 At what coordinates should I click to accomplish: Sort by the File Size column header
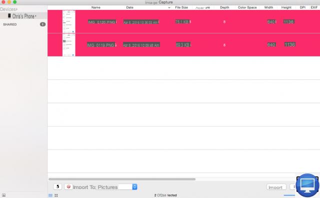(181, 7)
